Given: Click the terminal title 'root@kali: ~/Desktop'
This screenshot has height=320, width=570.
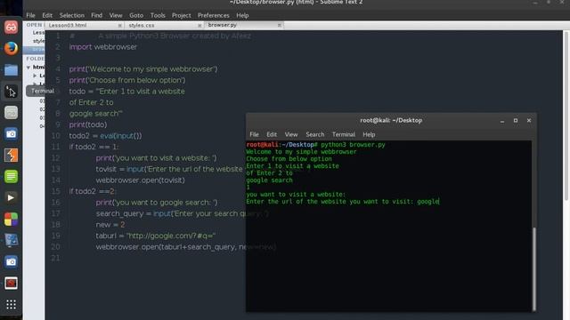Looking at the screenshot, I should tap(391, 121).
